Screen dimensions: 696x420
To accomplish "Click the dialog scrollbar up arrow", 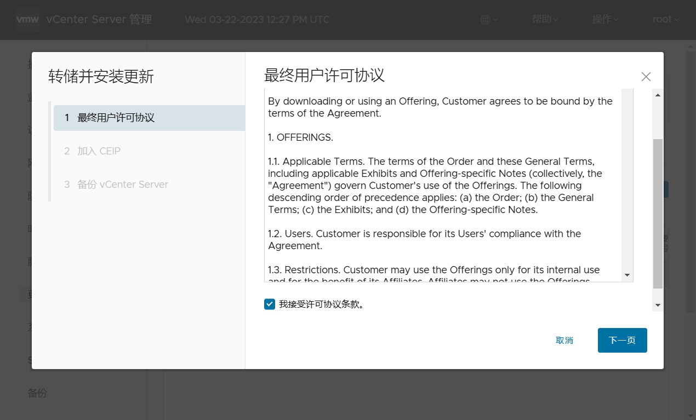I will tap(658, 95).
